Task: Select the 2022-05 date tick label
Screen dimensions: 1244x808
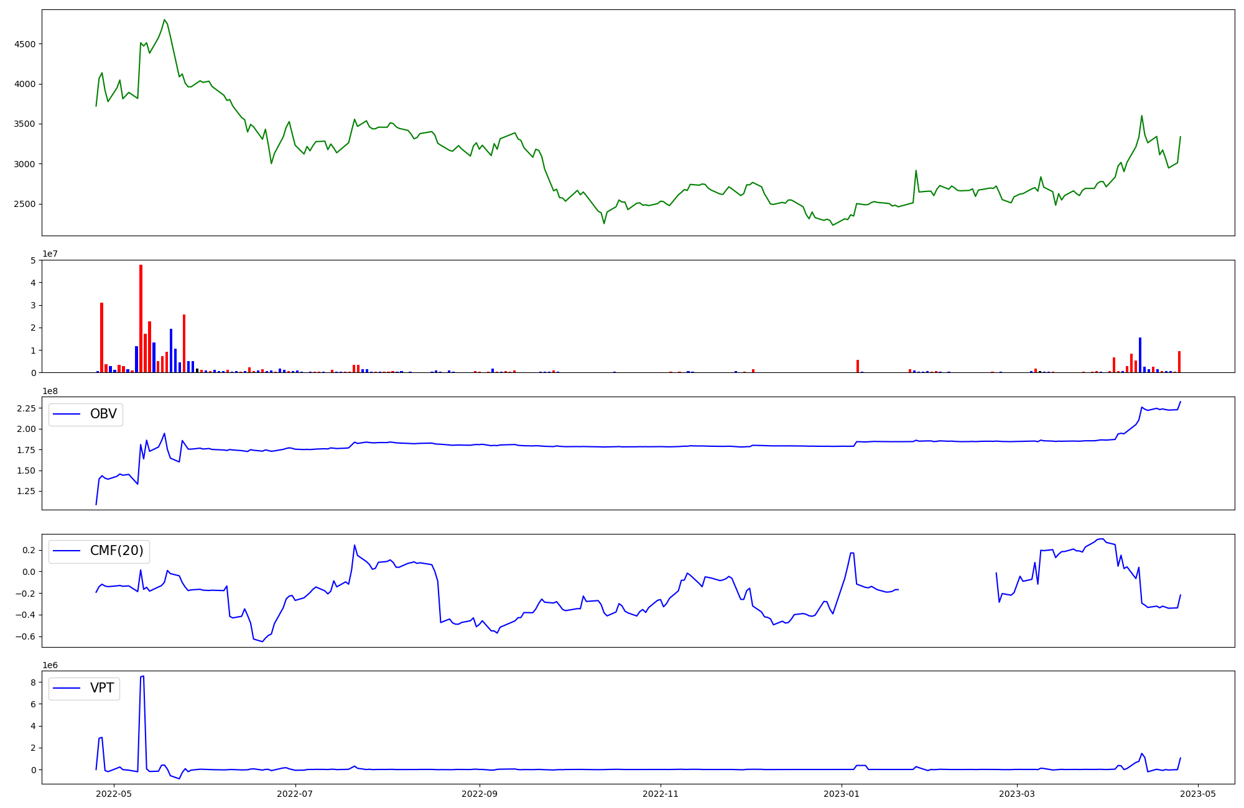Action: pos(114,794)
